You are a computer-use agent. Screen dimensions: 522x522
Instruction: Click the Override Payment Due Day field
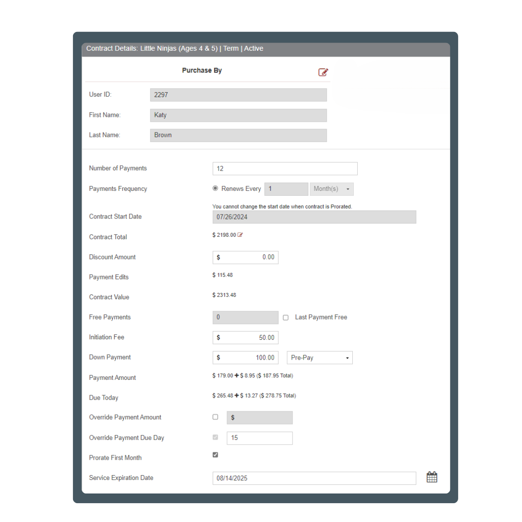click(x=260, y=438)
